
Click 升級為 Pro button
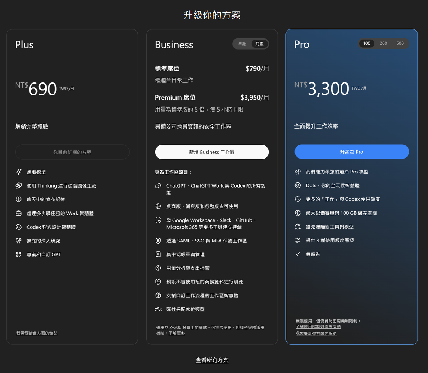(352, 151)
